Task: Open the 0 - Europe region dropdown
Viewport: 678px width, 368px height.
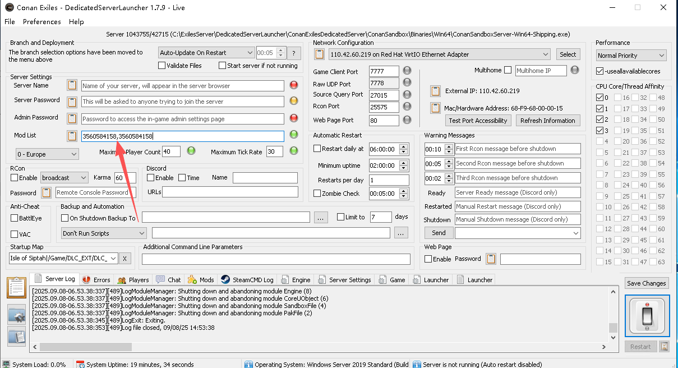Action: point(48,154)
